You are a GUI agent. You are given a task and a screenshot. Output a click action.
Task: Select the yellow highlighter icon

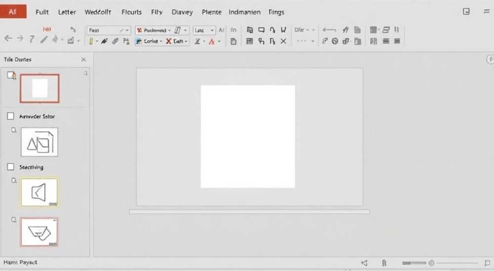click(91, 41)
